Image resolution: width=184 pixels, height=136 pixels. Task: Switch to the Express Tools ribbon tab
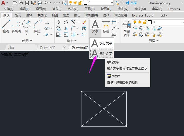[142, 15]
